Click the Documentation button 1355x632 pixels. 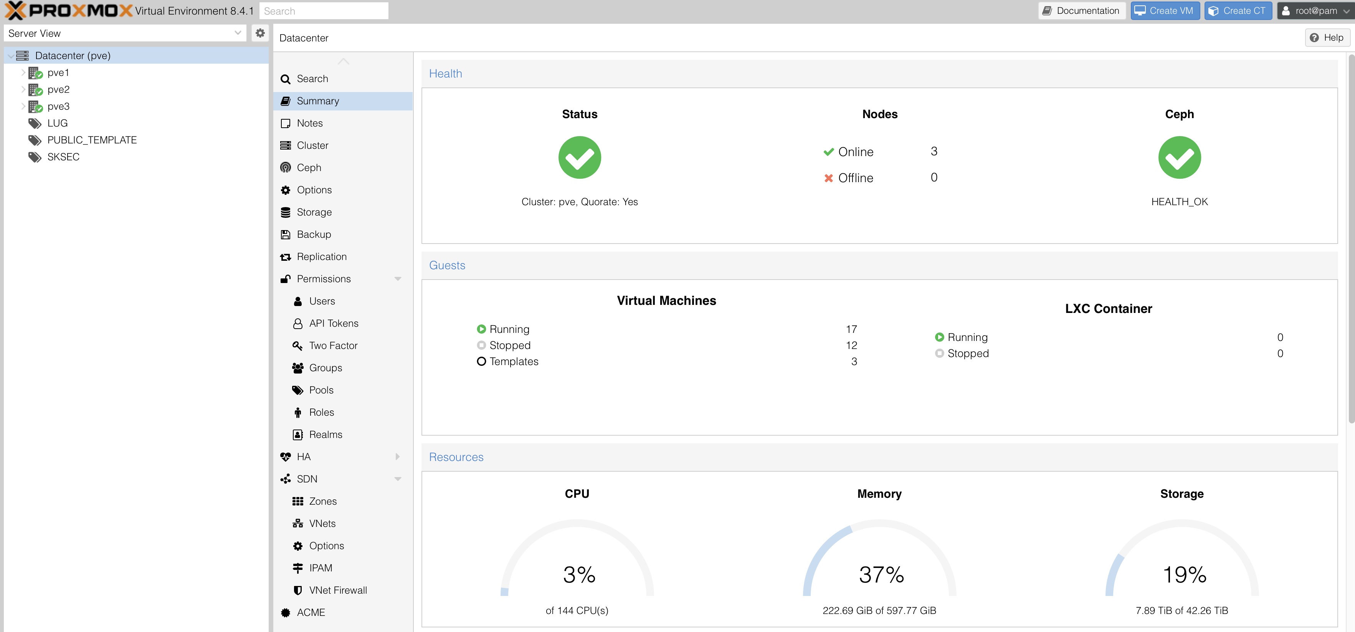[1081, 10]
